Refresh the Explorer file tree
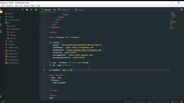Viewport: 184px width, 103px height. click(31, 10)
